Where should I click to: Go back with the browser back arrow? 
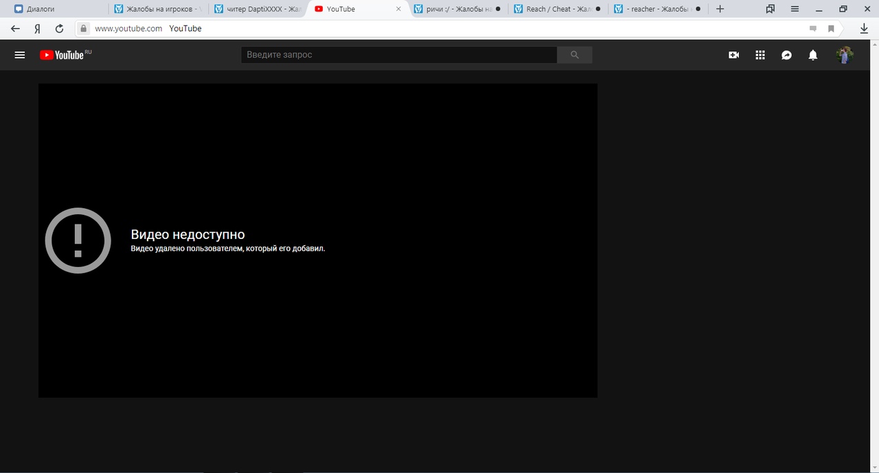(15, 29)
